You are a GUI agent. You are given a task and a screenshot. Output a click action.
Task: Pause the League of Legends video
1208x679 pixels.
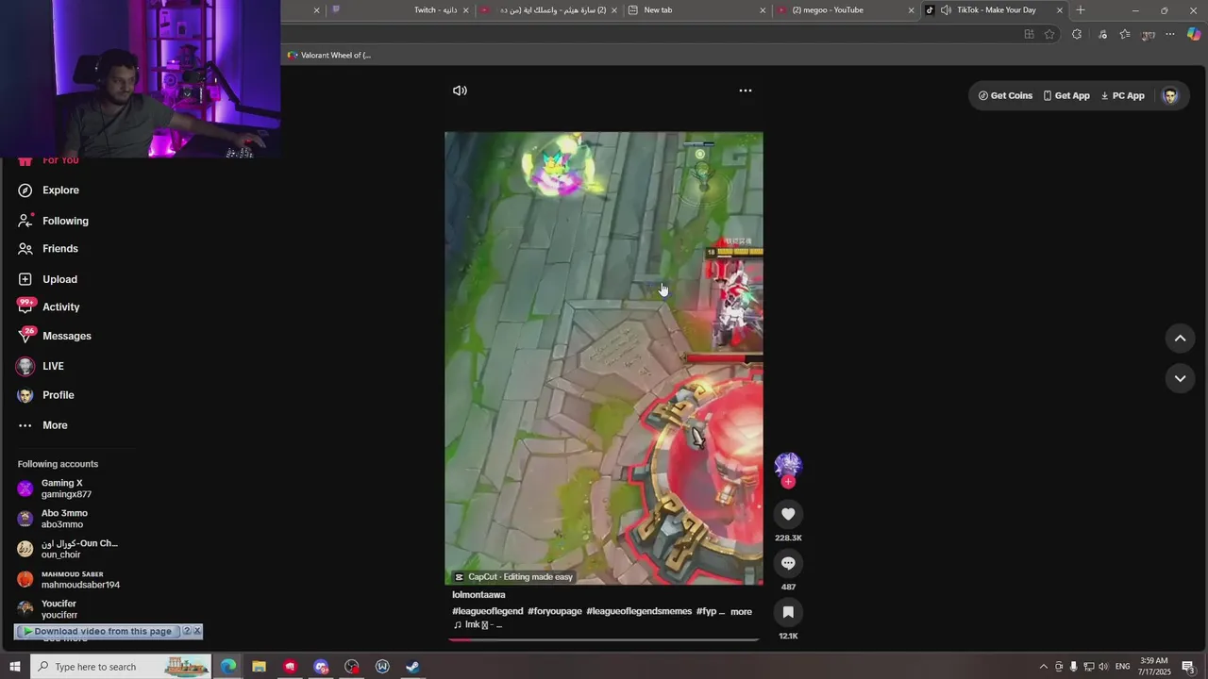604,358
